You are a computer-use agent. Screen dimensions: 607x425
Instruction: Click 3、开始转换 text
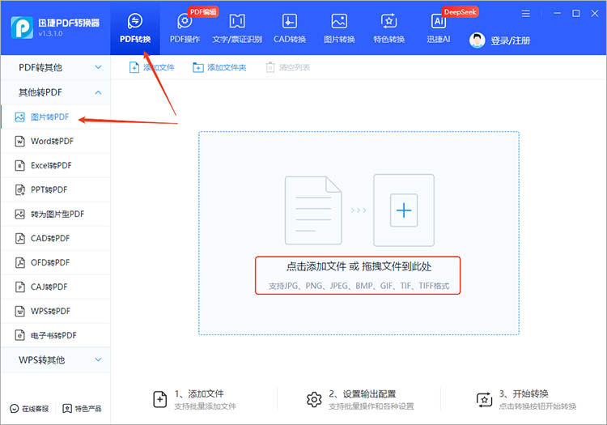pyautogui.click(x=524, y=394)
